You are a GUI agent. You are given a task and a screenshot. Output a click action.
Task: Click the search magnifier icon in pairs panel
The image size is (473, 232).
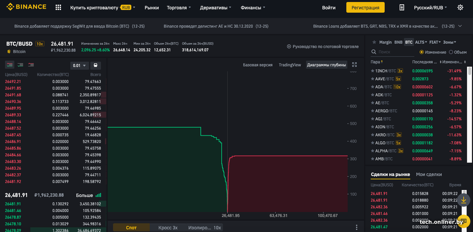pyautogui.click(x=374, y=52)
